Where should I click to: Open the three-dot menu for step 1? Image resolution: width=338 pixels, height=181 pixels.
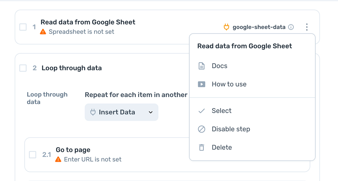point(307,27)
